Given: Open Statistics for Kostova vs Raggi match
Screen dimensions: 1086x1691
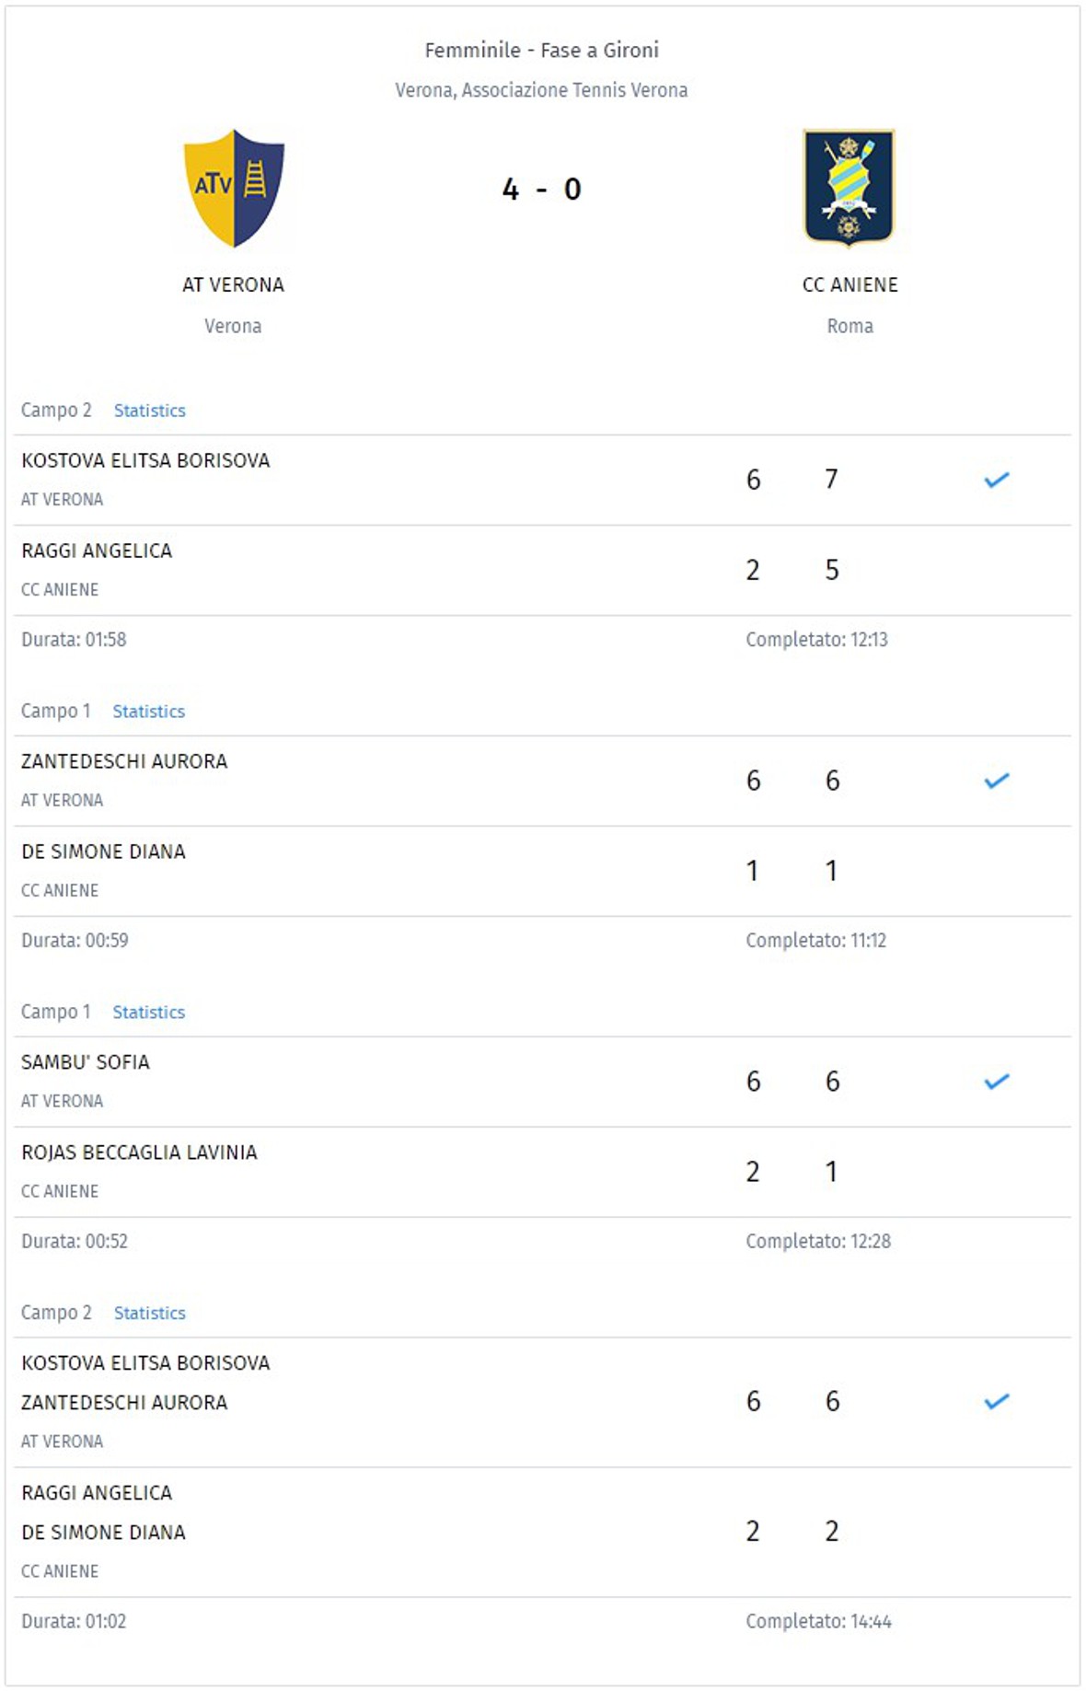Looking at the screenshot, I should pos(150,411).
